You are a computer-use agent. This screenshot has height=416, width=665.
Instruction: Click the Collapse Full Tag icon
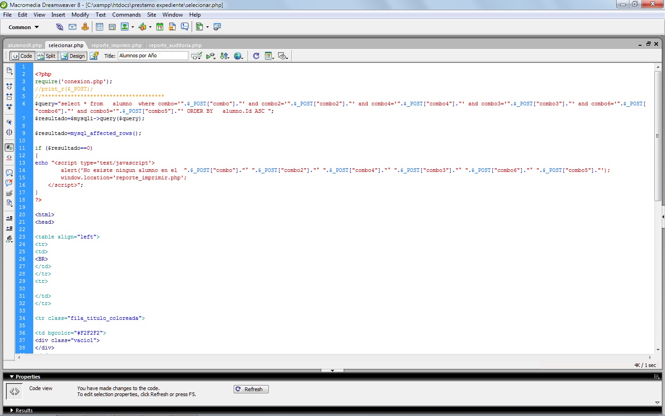coord(9,86)
